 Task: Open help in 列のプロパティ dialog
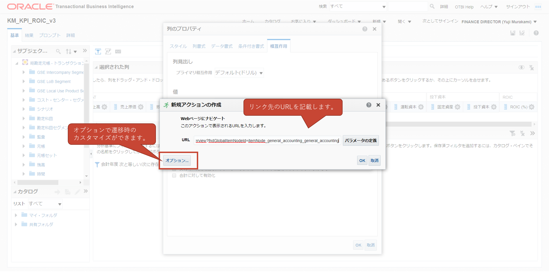365,29
